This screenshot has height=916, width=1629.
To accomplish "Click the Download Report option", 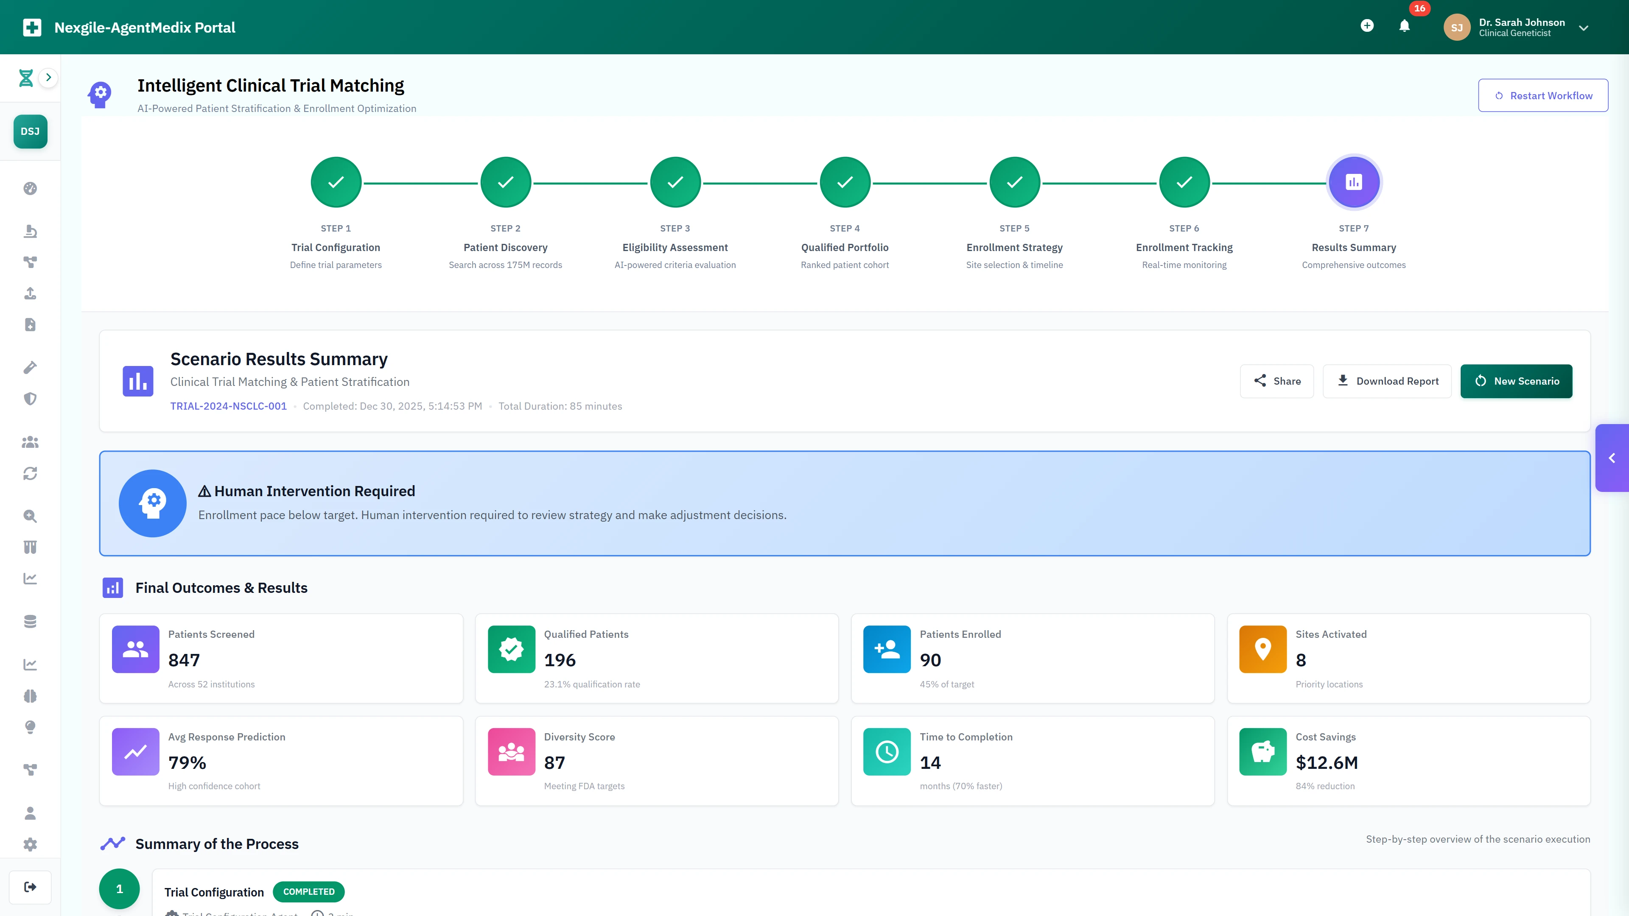I will [1386, 380].
